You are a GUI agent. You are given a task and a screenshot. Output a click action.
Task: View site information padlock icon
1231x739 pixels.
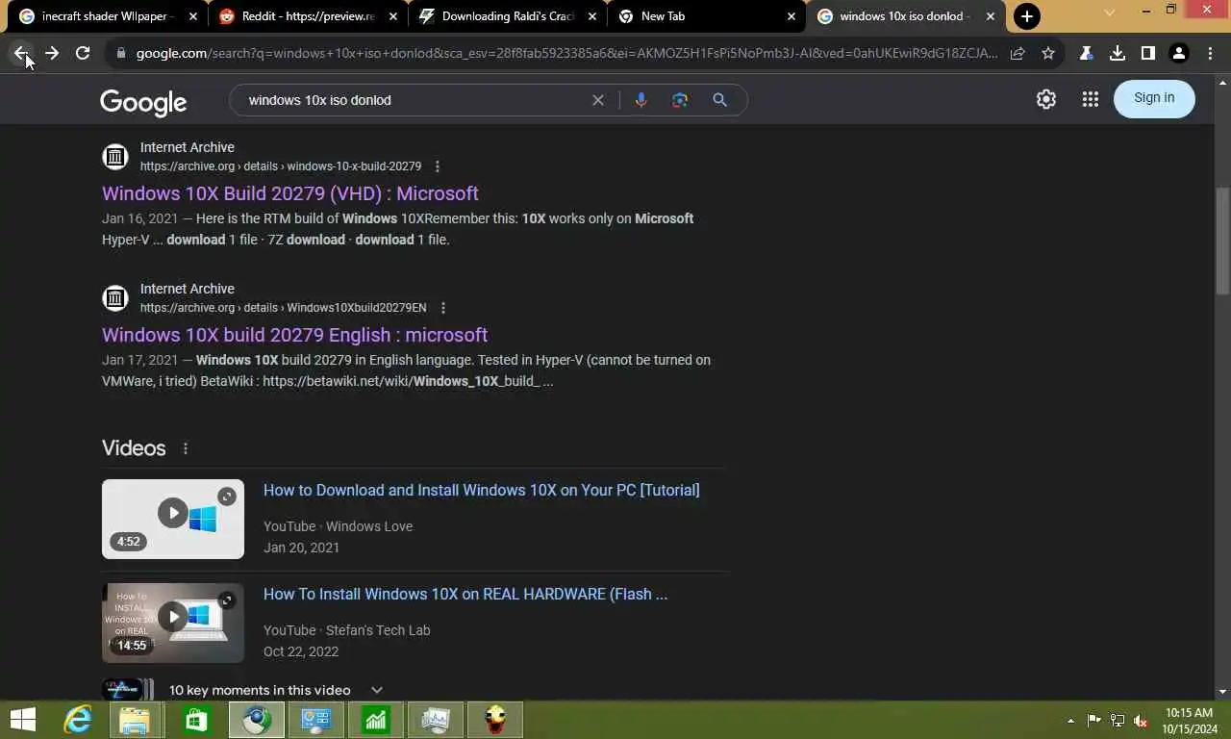coord(120,54)
